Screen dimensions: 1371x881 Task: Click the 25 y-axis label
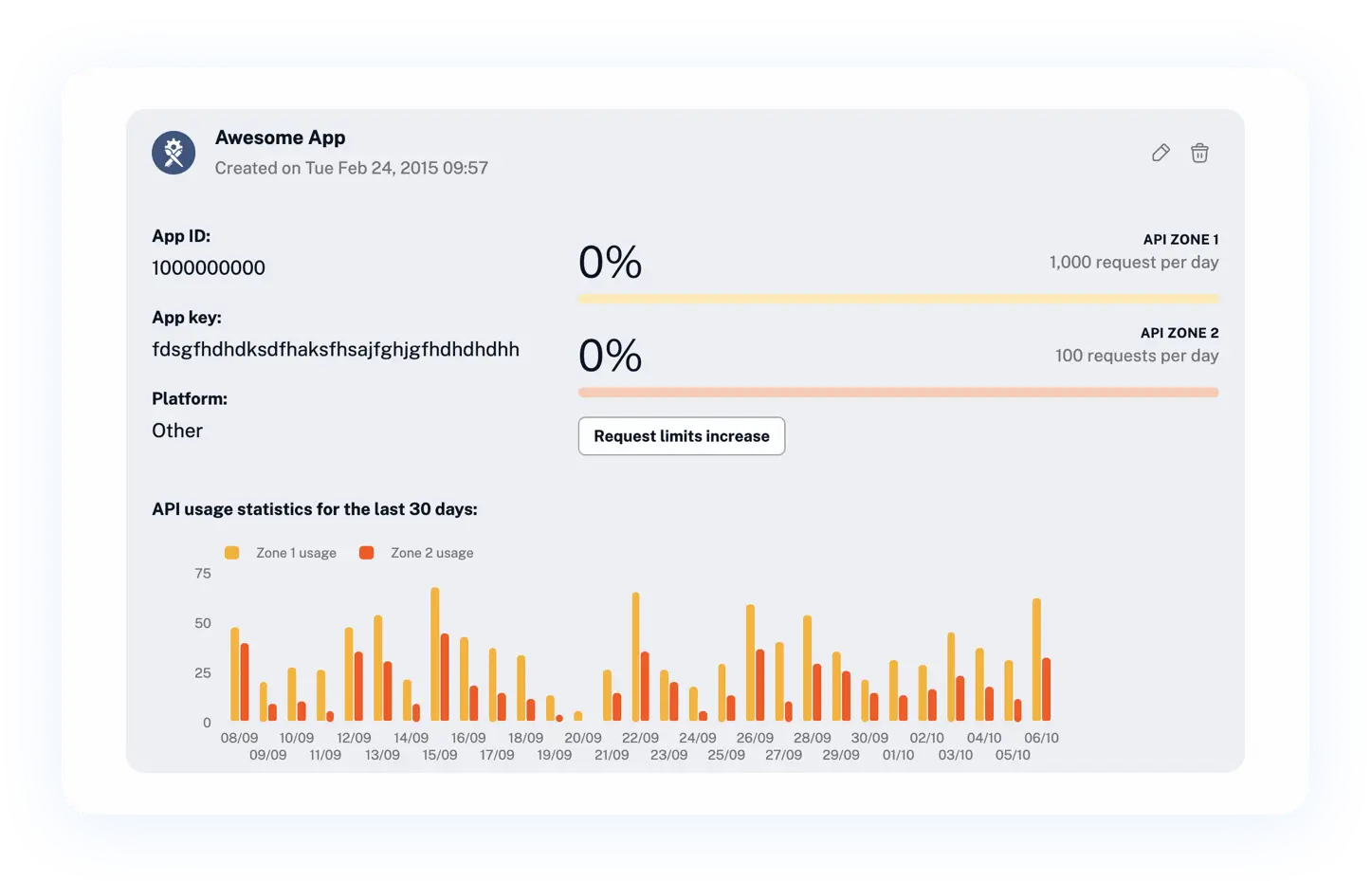(x=203, y=673)
